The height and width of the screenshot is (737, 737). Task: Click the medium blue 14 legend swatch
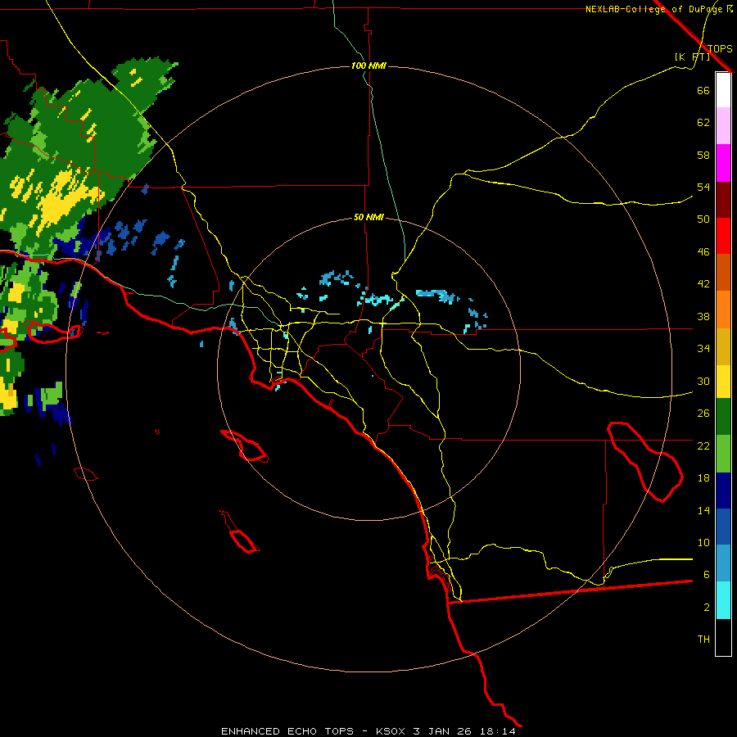pyautogui.click(x=723, y=527)
